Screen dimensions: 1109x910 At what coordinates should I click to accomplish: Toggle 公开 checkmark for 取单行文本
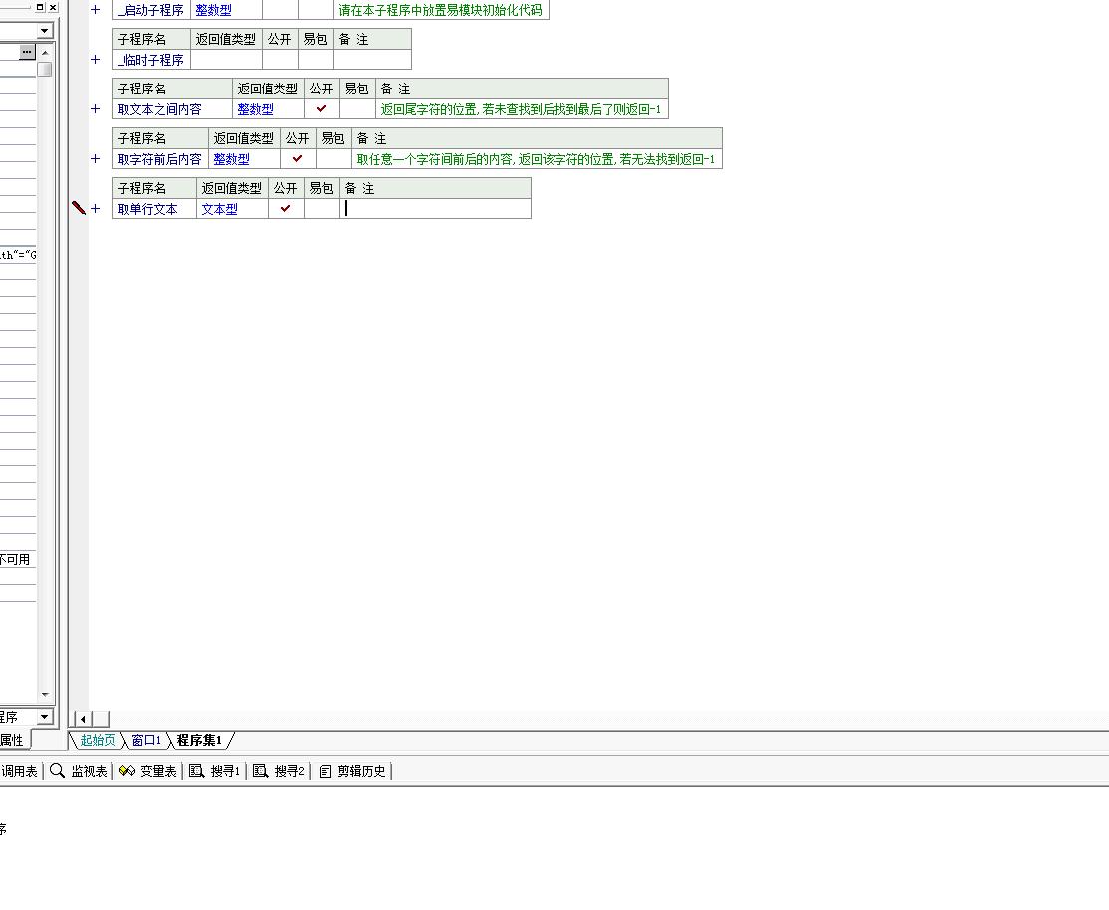tap(285, 209)
